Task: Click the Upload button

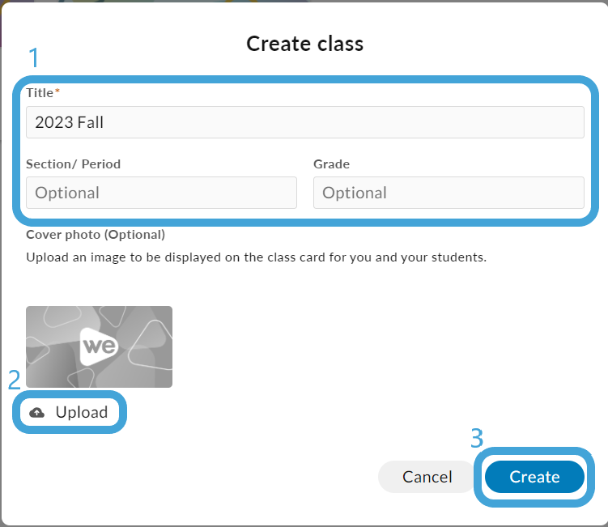Action: point(70,412)
